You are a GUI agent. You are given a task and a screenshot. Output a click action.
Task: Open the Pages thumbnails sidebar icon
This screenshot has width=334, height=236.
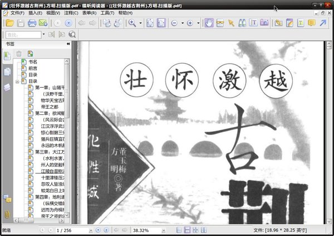(x=7, y=71)
